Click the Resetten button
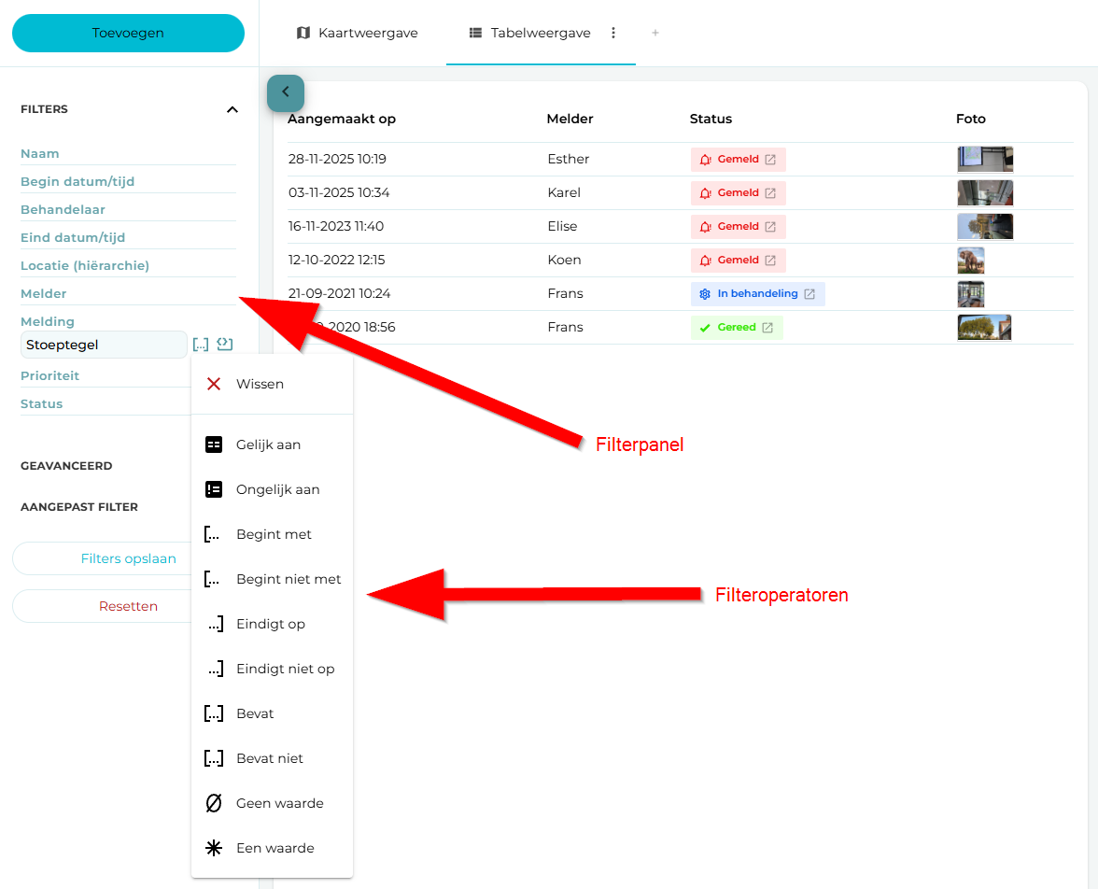1098x889 pixels. 128,606
